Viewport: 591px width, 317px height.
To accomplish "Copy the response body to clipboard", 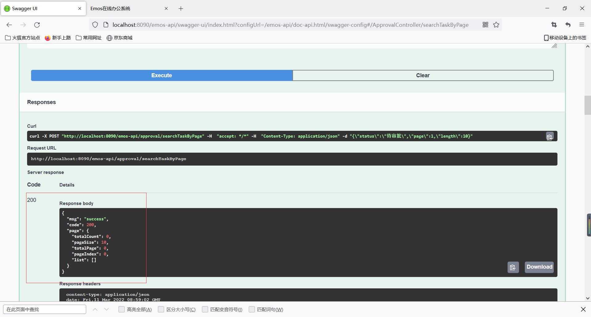I will pyautogui.click(x=513, y=267).
